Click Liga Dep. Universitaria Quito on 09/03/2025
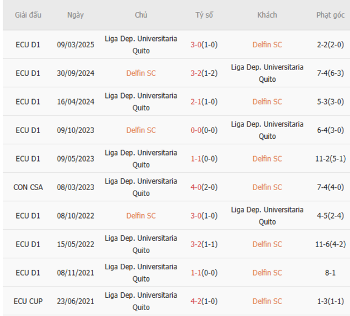 click(141, 45)
